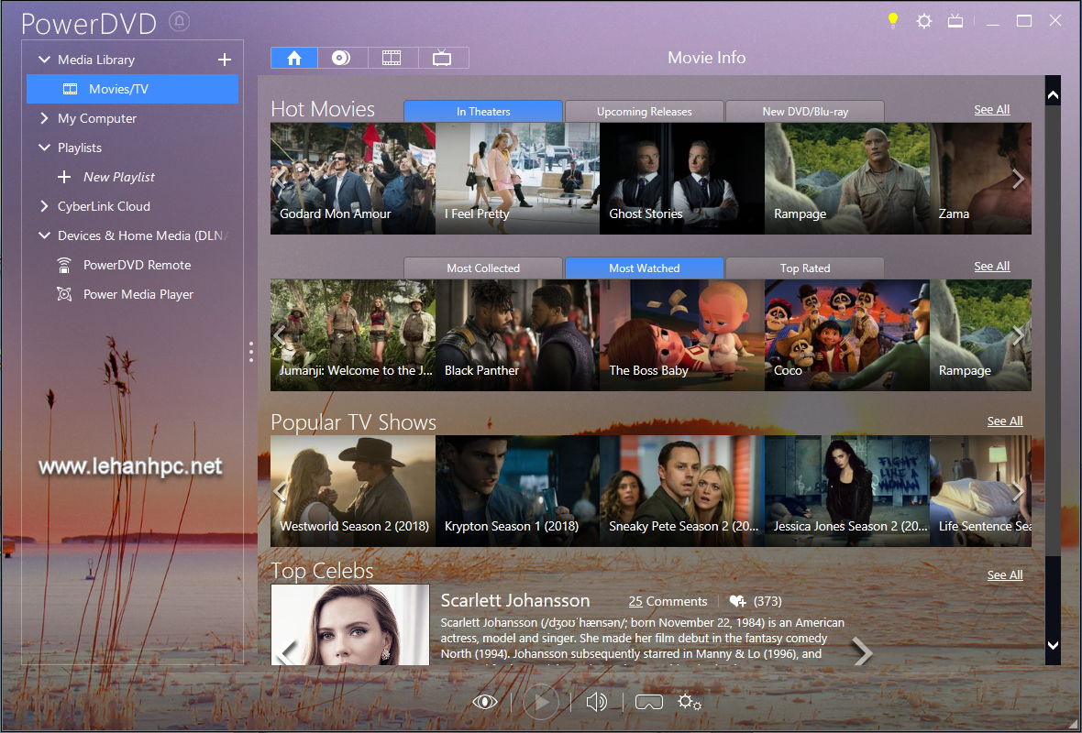Advance Popular TV Shows with right arrow
1082x733 pixels.
coord(1018,492)
